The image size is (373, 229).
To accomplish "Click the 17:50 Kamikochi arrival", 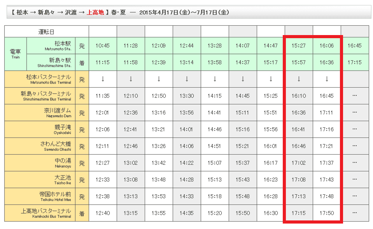I will click(x=327, y=213).
